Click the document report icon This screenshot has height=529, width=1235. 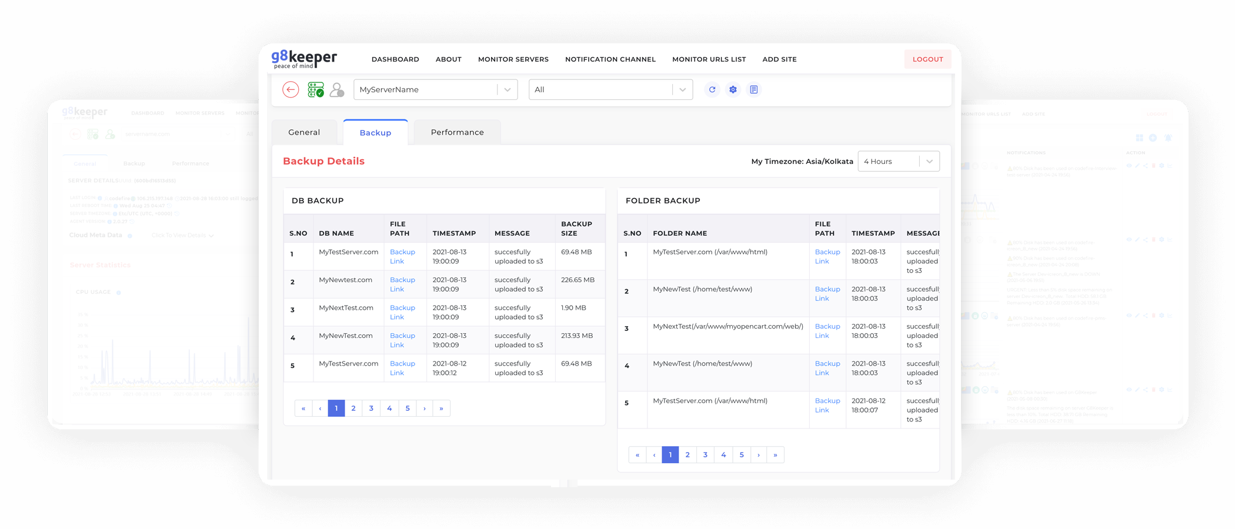coord(753,89)
